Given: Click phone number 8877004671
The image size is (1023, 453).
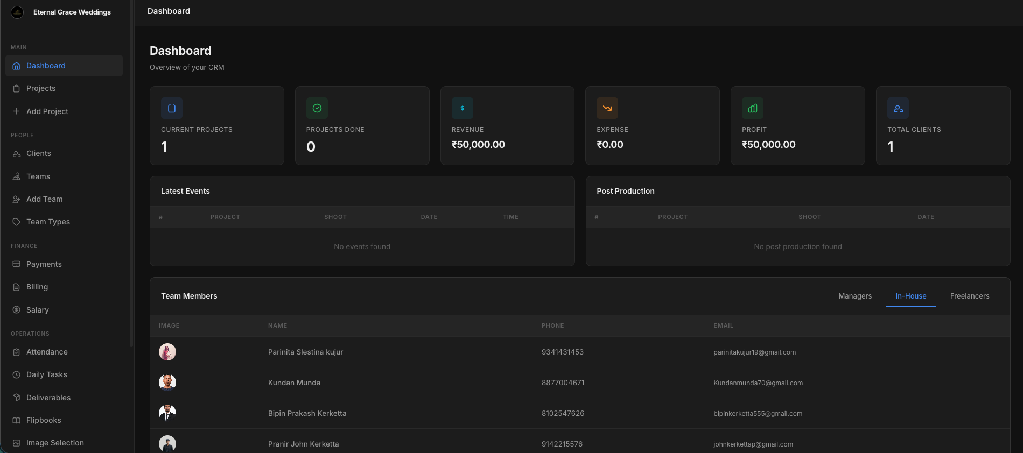Looking at the screenshot, I should (x=563, y=383).
